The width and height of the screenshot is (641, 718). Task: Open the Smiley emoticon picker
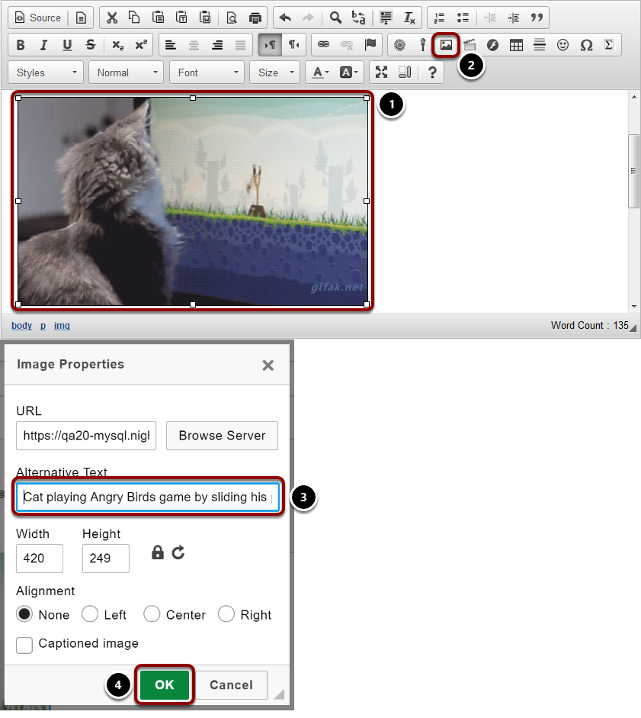pyautogui.click(x=562, y=45)
